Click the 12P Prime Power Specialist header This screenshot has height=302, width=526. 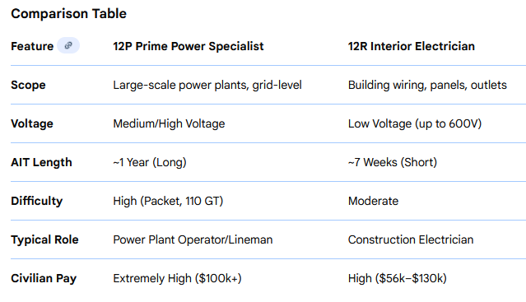point(189,46)
